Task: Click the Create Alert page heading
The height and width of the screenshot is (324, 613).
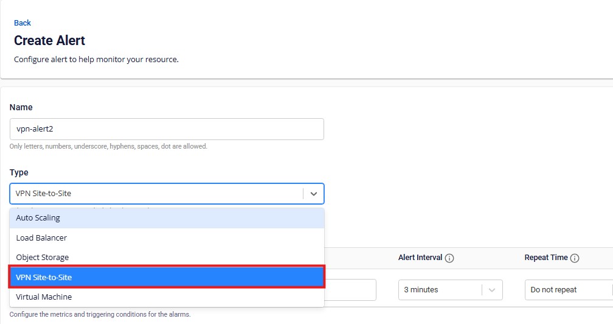Action: 50,41
